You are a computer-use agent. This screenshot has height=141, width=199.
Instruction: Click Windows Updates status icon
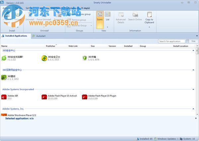(x=155, y=139)
